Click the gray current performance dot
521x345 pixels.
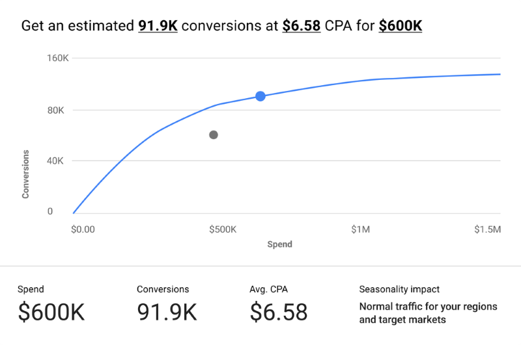pos(214,135)
